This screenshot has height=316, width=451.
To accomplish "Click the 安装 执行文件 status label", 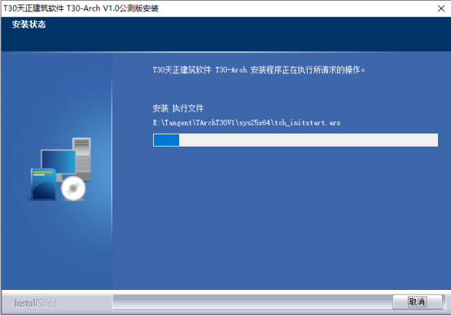I will tap(178, 108).
